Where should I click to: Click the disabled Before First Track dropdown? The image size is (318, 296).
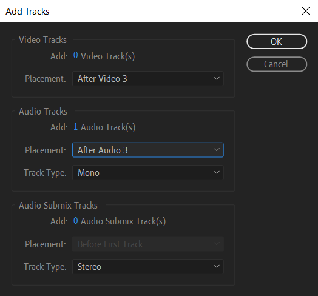click(148, 244)
